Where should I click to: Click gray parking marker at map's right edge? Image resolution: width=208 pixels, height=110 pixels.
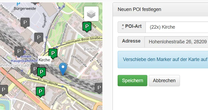click(x=99, y=88)
